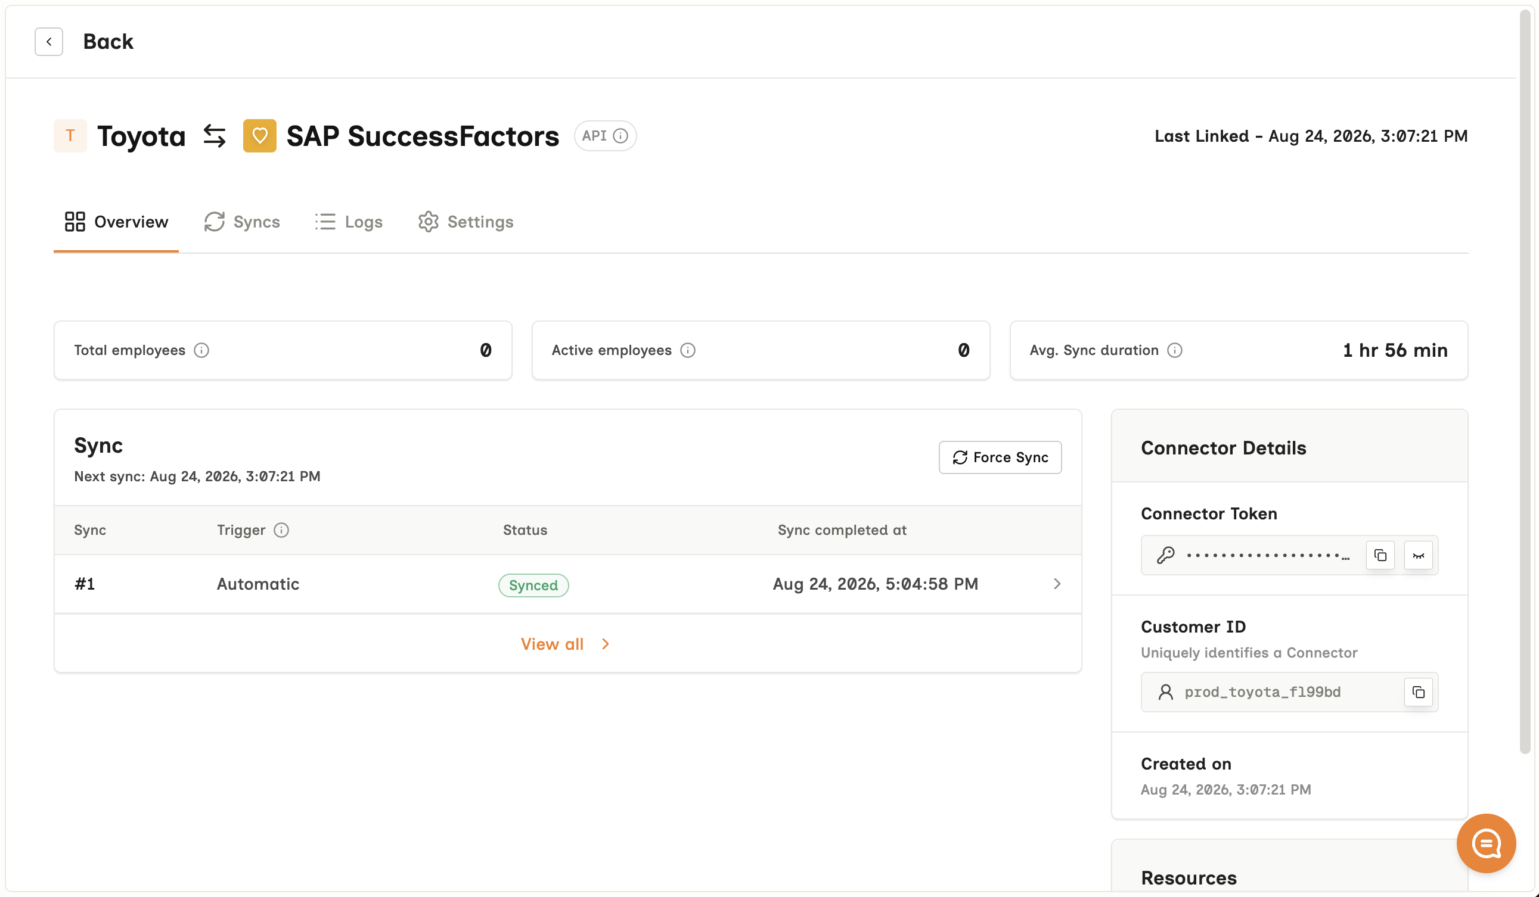
Task: Open the Logs tab
Action: 349,222
